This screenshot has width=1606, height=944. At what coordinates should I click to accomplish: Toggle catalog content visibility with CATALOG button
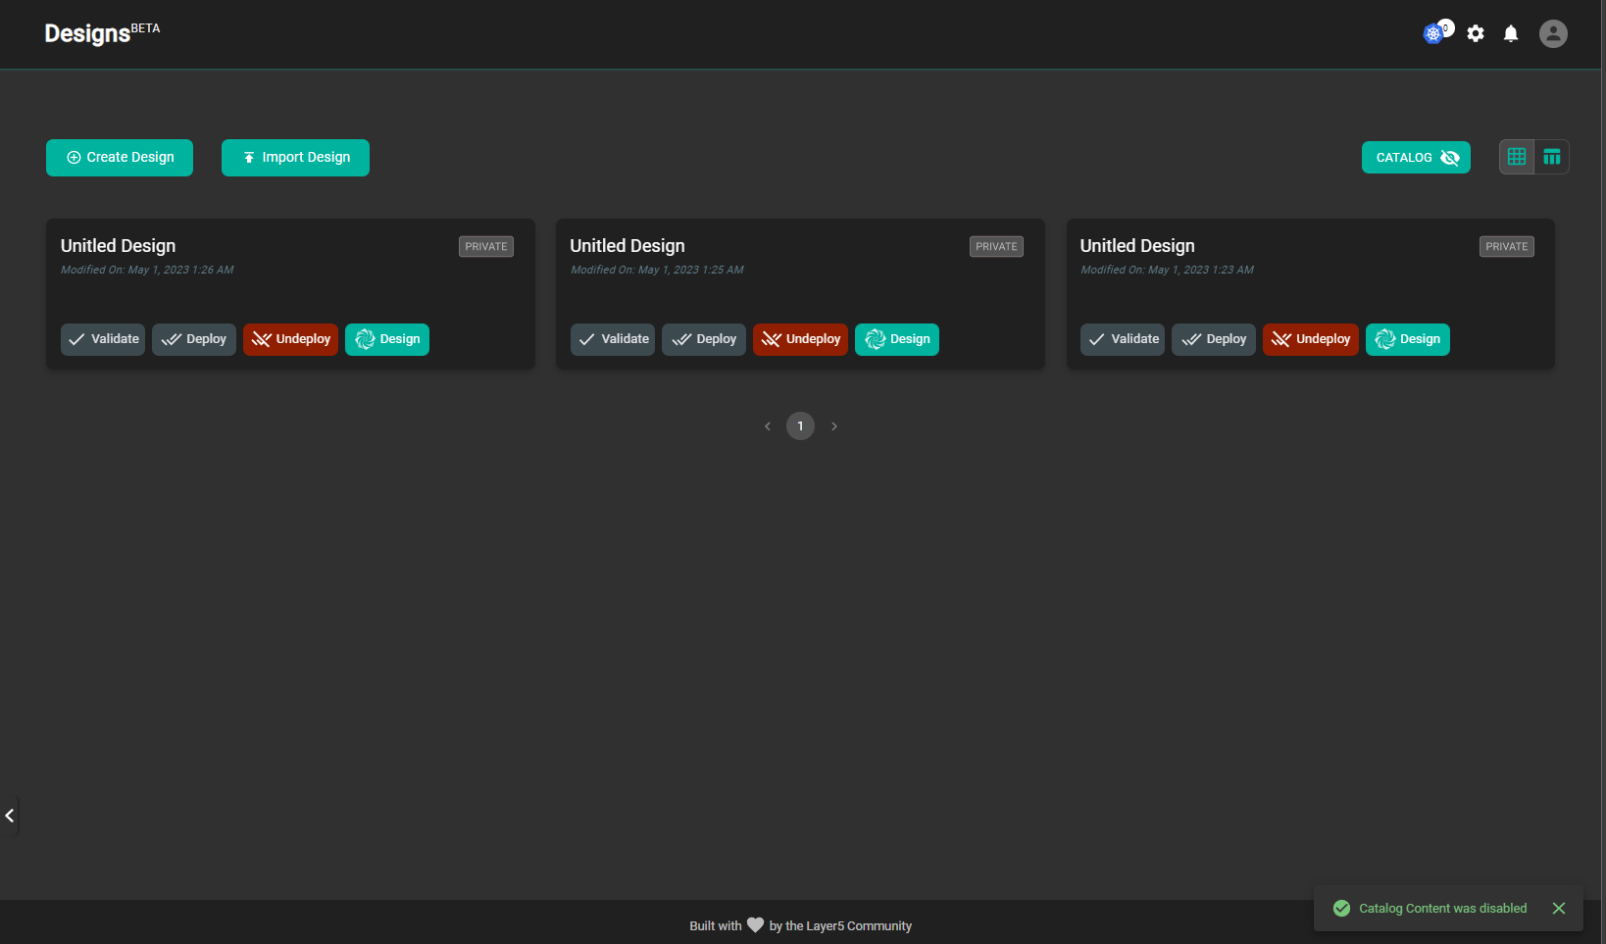point(1415,157)
